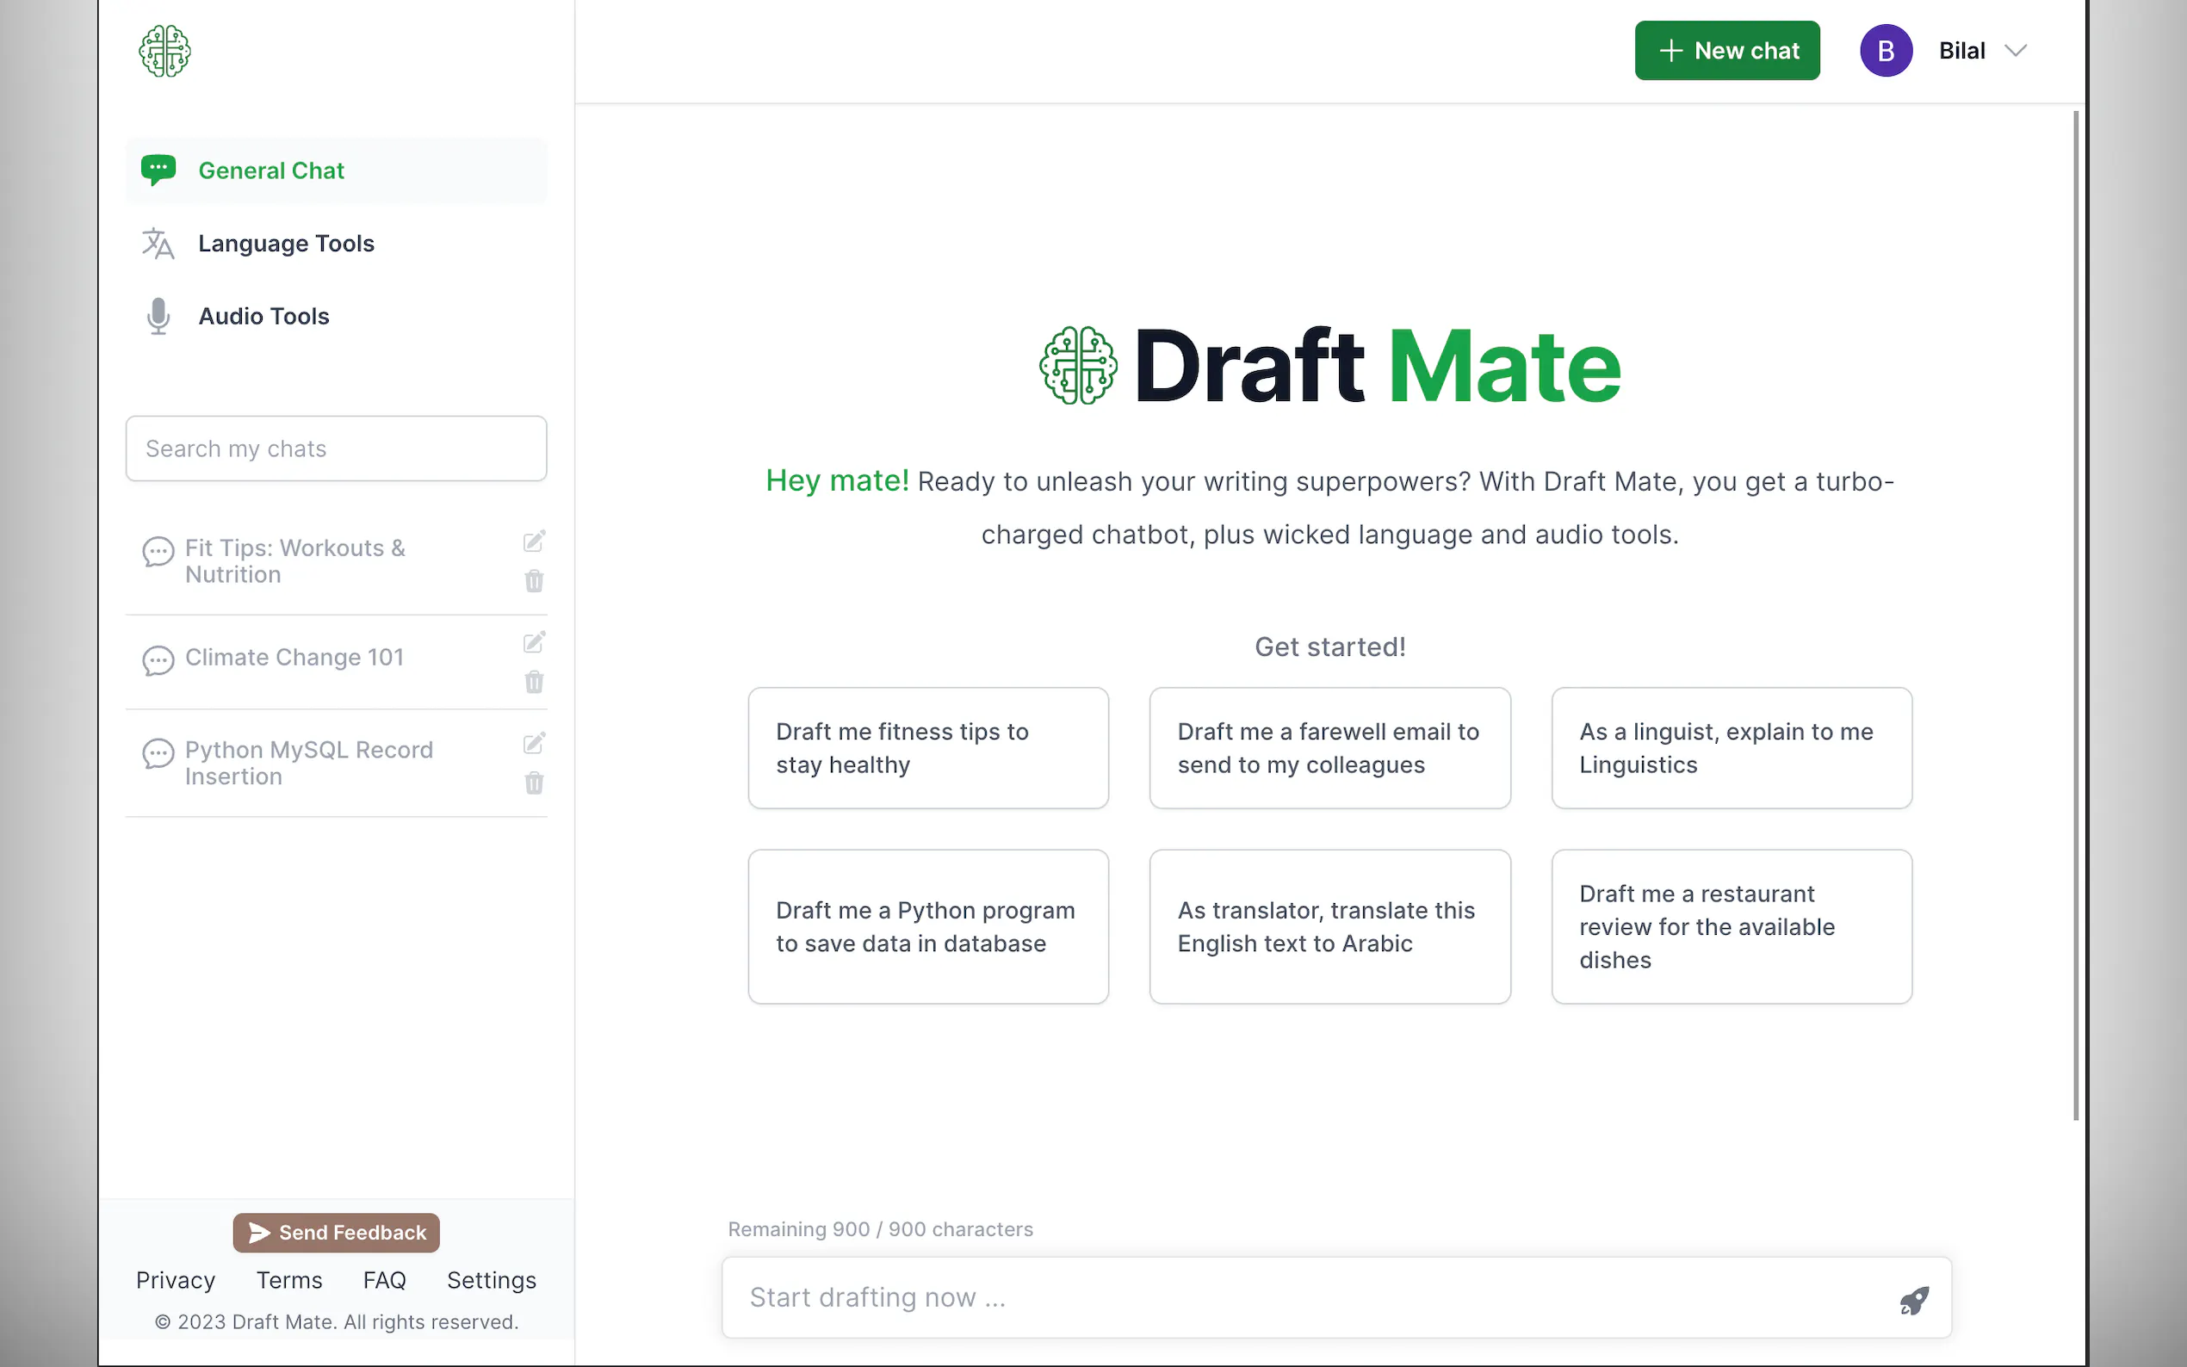The height and width of the screenshot is (1367, 2187).
Task: Click the Draft Mate brain logo in sidebar
Action: pyautogui.click(x=164, y=51)
